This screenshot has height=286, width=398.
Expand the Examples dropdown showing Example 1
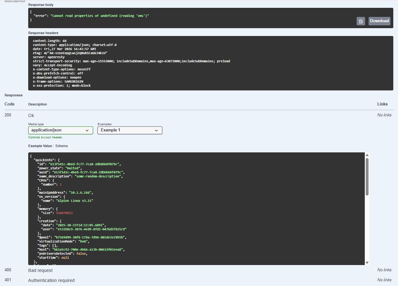[x=130, y=130]
